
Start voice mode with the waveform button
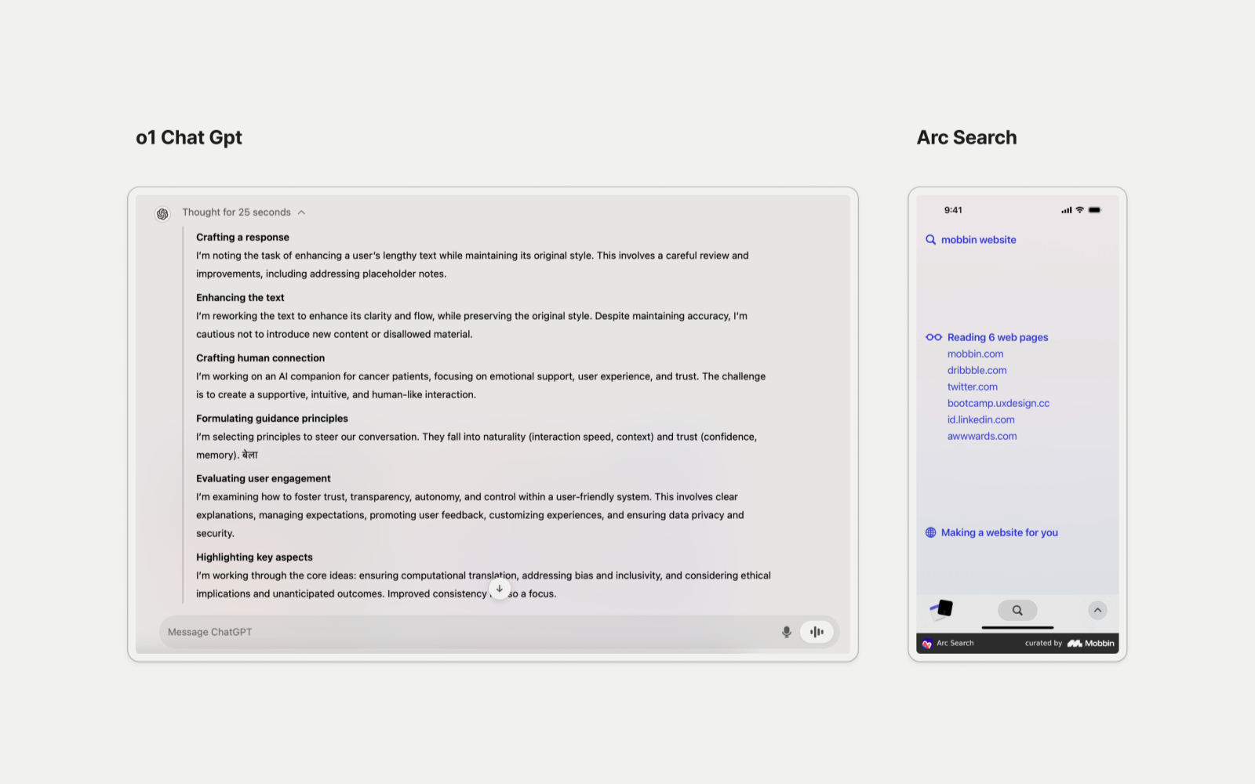[817, 632]
